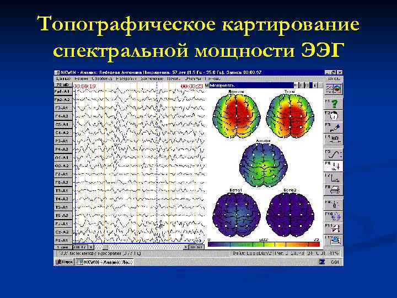This screenshot has width=397, height=298.
Task: Click the Alpha power brain map
Action: click(x=264, y=164)
